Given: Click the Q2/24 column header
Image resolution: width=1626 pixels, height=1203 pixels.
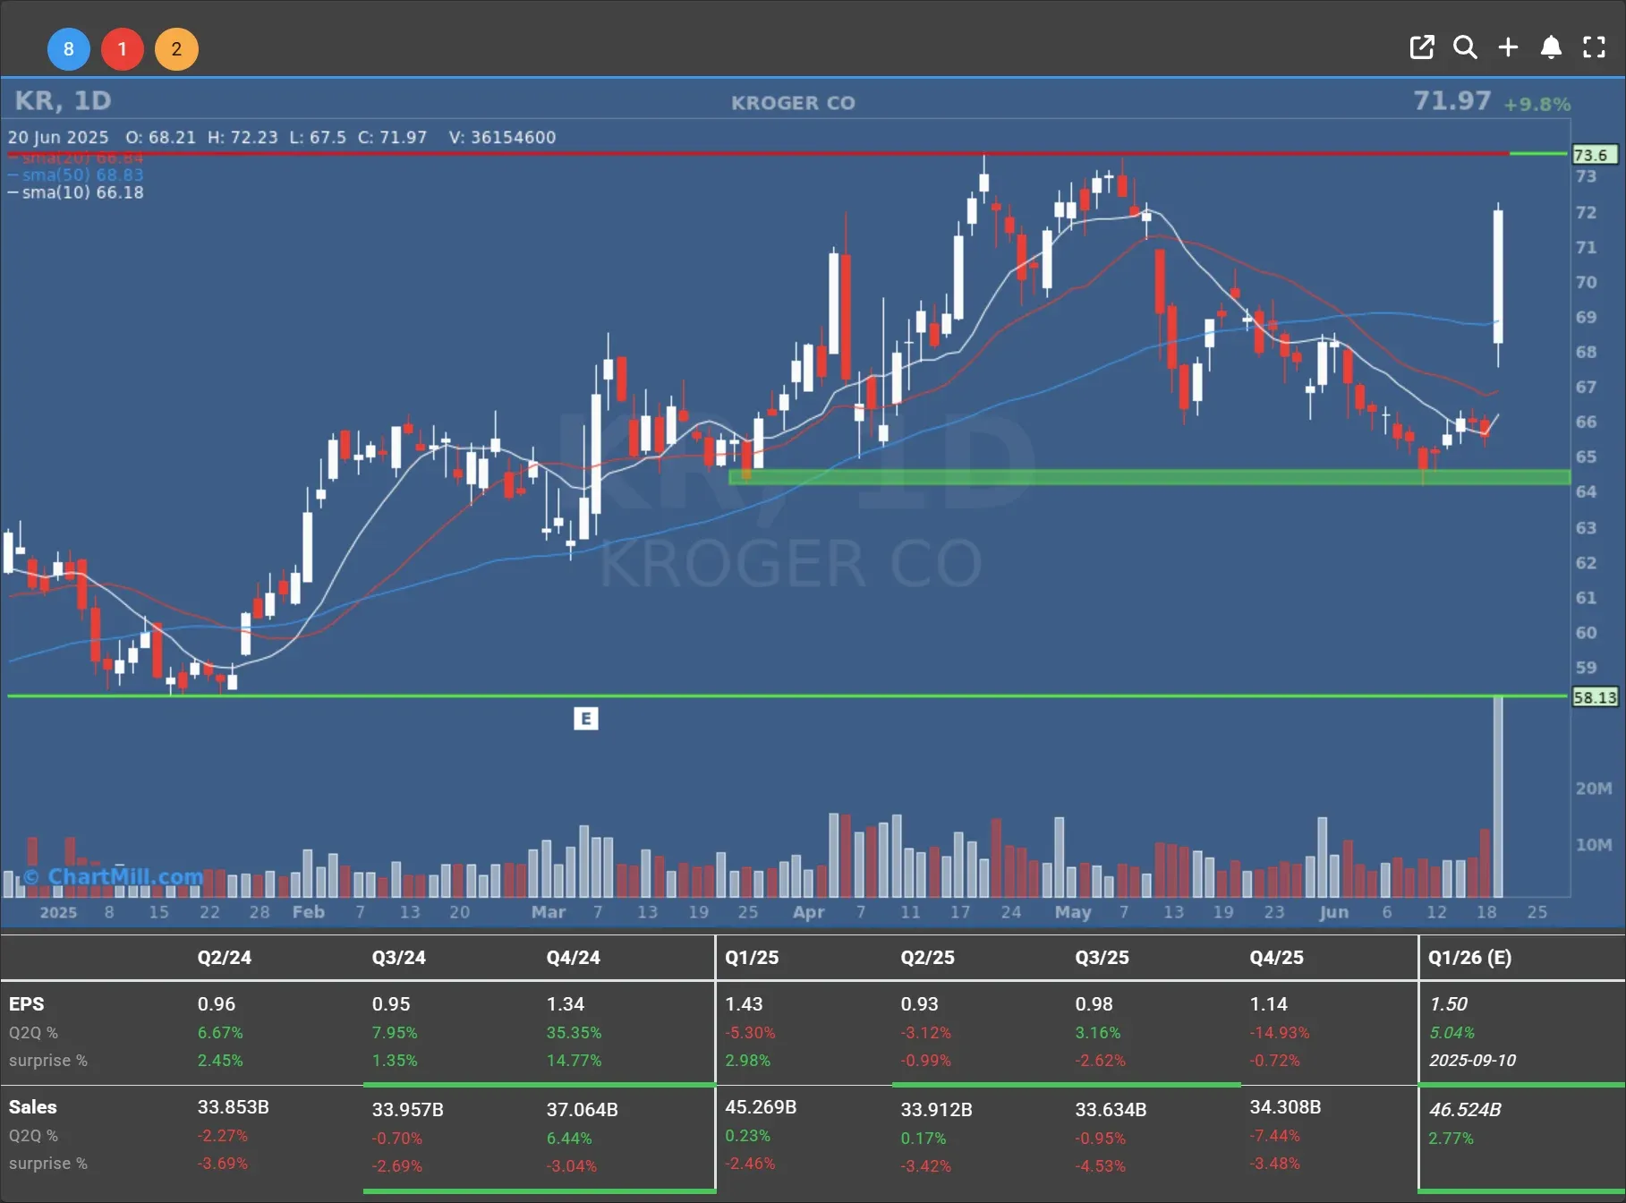Looking at the screenshot, I should pos(225,957).
